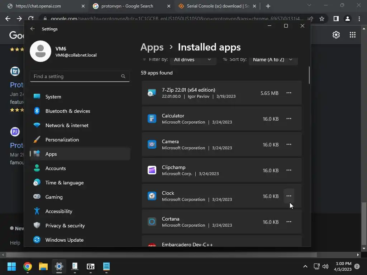Open notification center badge
The height and width of the screenshot is (275, 367).
(357, 266)
